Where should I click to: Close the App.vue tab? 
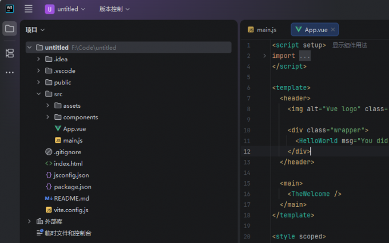(x=333, y=30)
